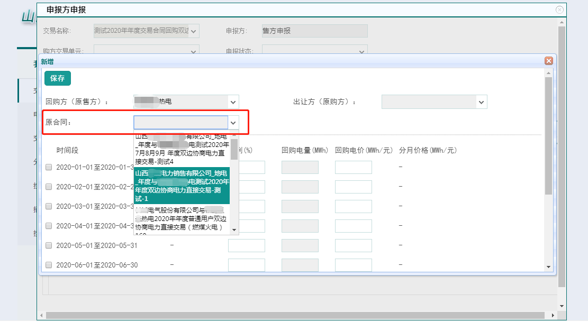
Task: Click the 回购电价 field in first row
Action: [353, 168]
